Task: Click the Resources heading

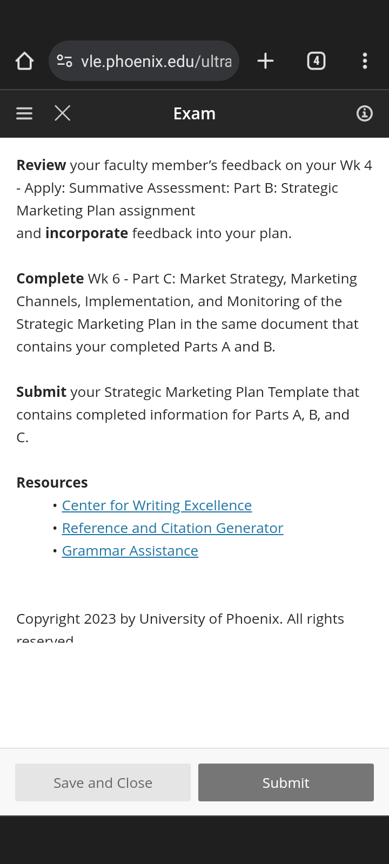Action: [x=52, y=483]
